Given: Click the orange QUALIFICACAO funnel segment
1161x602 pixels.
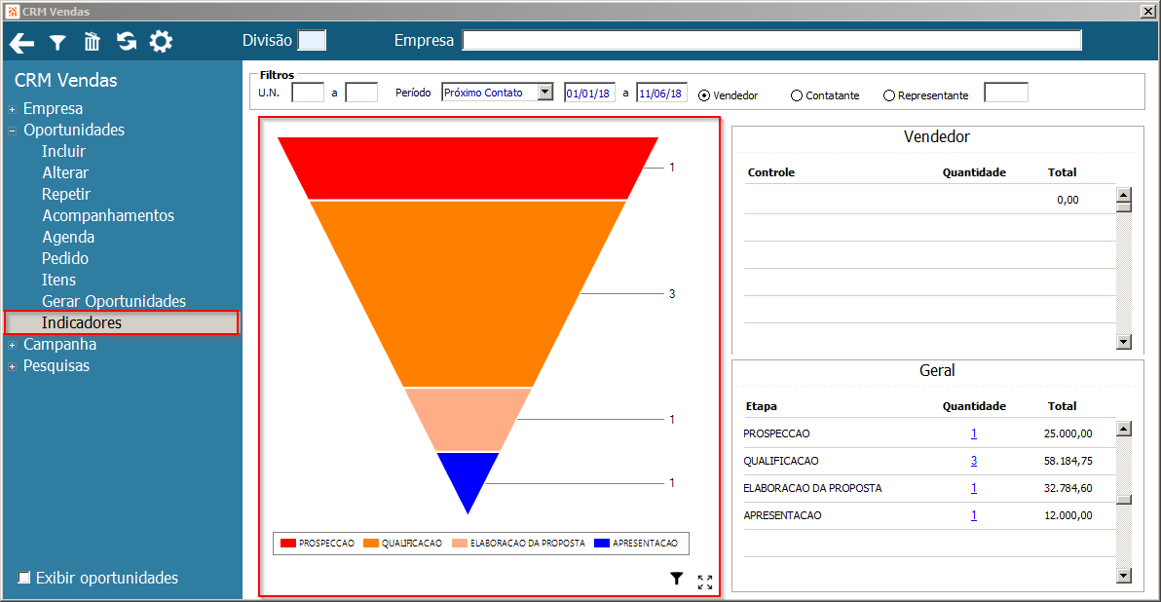Looking at the screenshot, I should point(468,293).
